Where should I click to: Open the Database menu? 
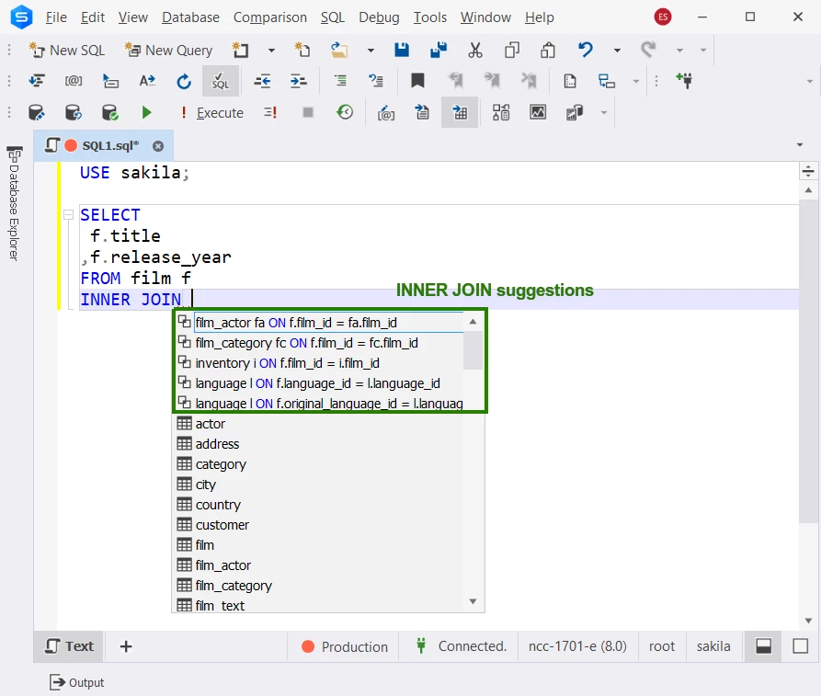[190, 17]
